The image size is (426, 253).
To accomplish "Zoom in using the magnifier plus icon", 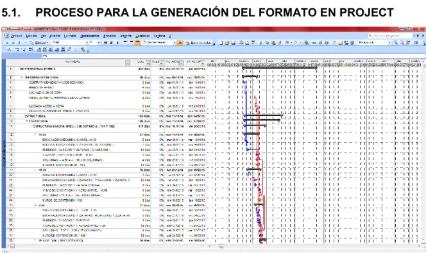I will [x=396, y=42].
